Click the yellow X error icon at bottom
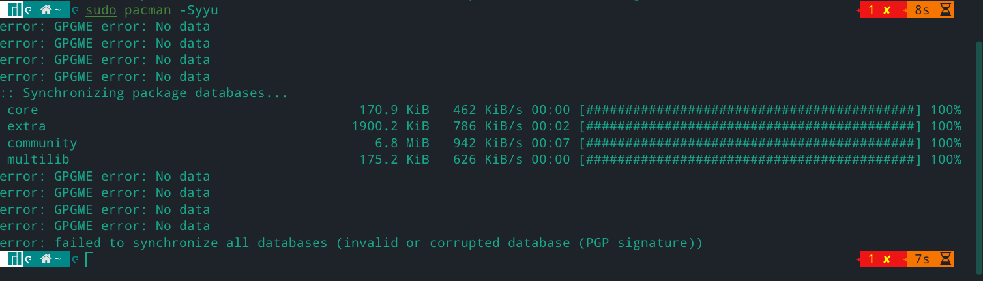 (x=887, y=259)
